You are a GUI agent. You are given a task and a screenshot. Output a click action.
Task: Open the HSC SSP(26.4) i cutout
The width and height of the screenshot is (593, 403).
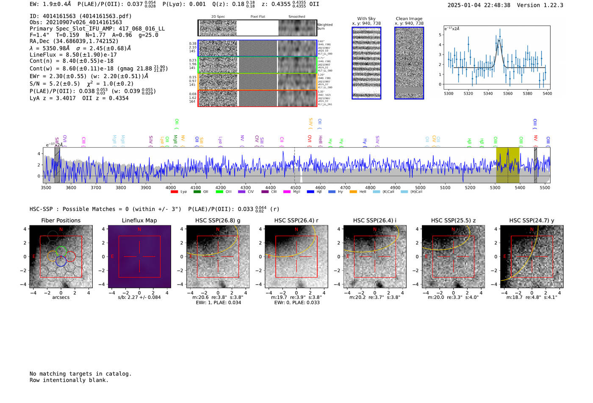374,257
